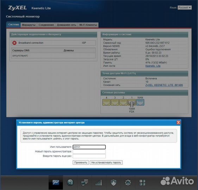Click the ISP label in connection row
198x190 pixels.
(84, 43)
